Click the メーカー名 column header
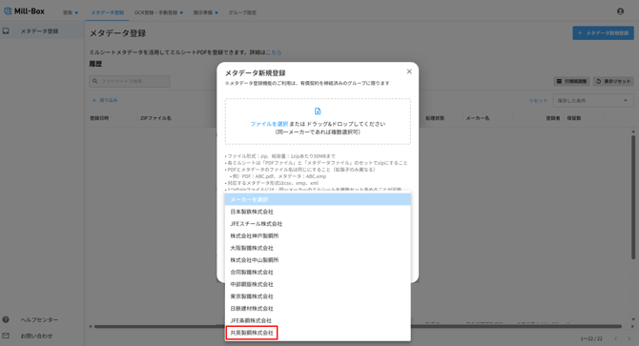Viewport: 639px width, 346px height. click(x=478, y=118)
